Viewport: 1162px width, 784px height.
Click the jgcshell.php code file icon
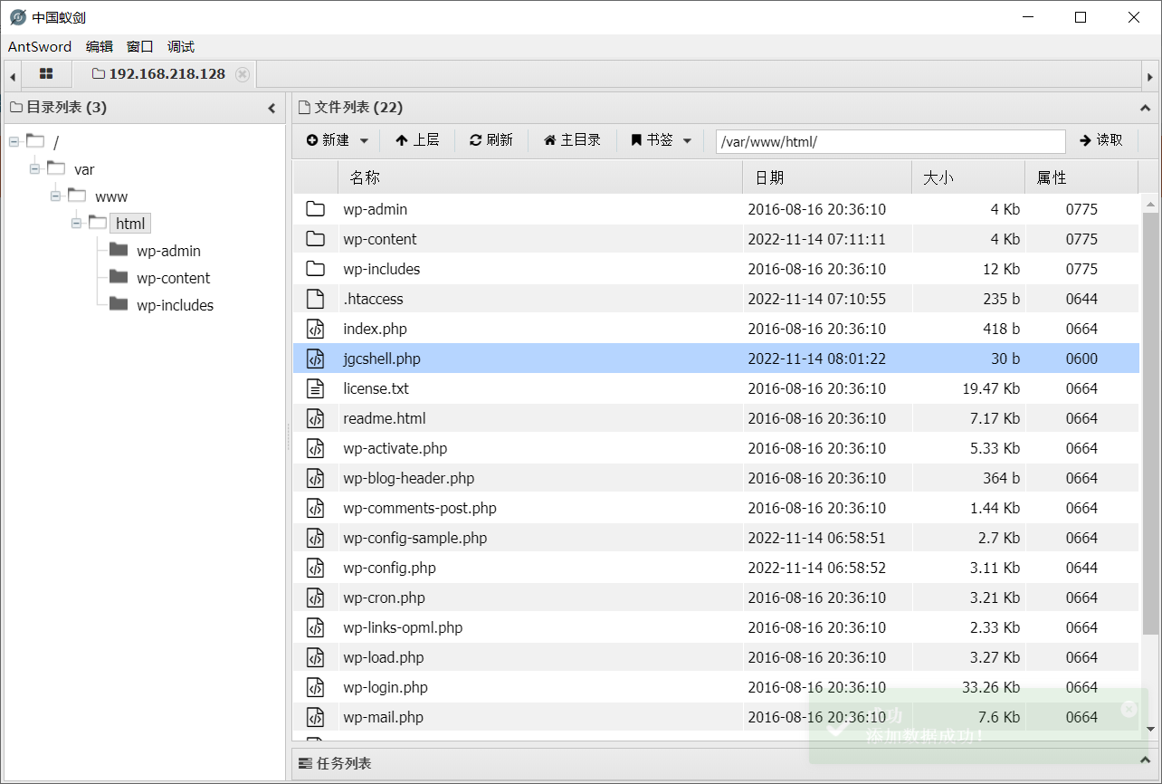click(315, 359)
